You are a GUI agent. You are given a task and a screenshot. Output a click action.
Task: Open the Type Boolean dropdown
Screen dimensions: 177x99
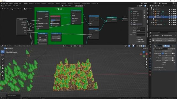point(141,28)
